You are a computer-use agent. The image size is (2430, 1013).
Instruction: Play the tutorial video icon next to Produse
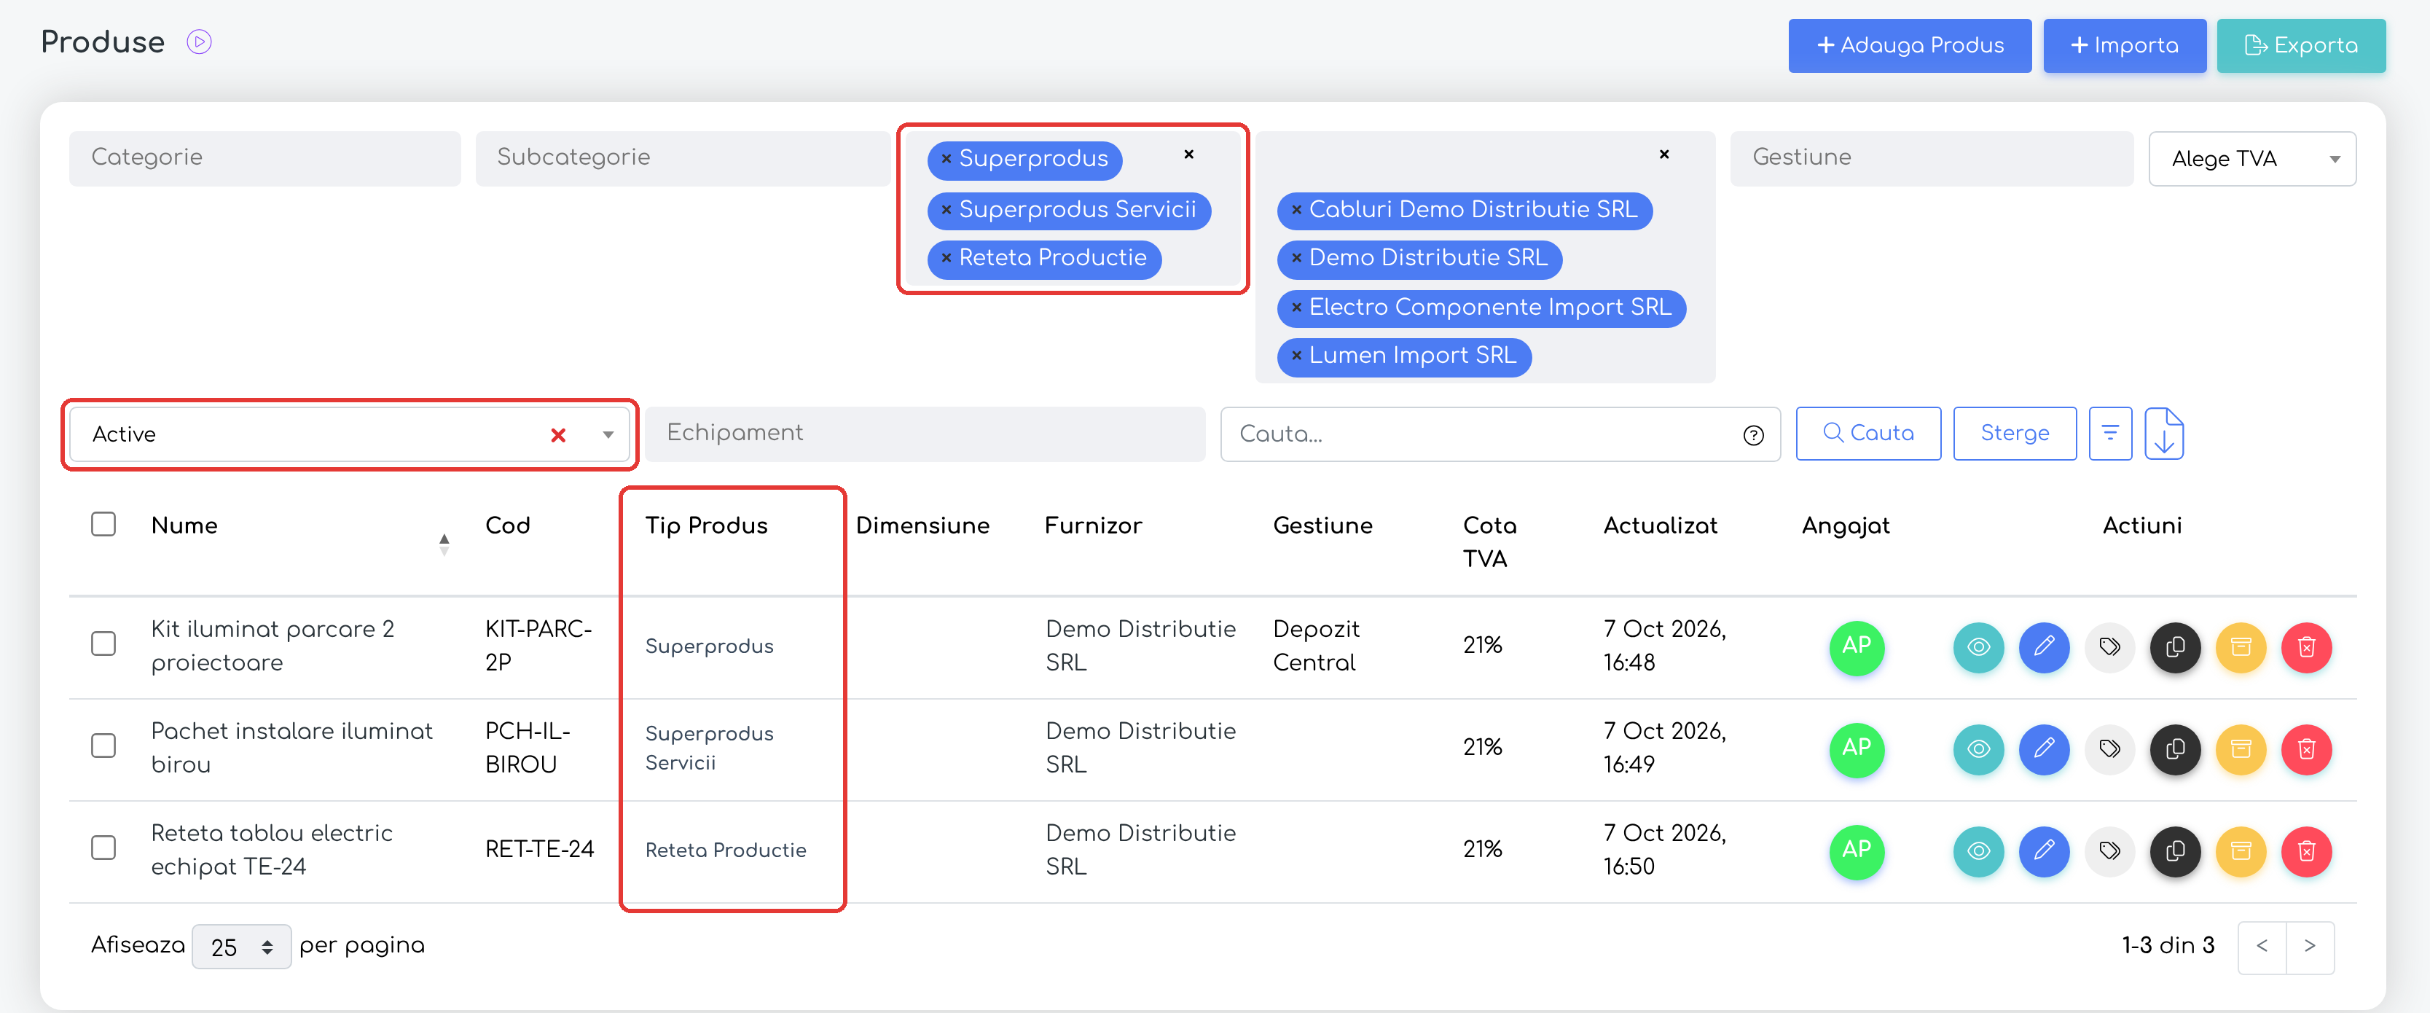pyautogui.click(x=199, y=42)
